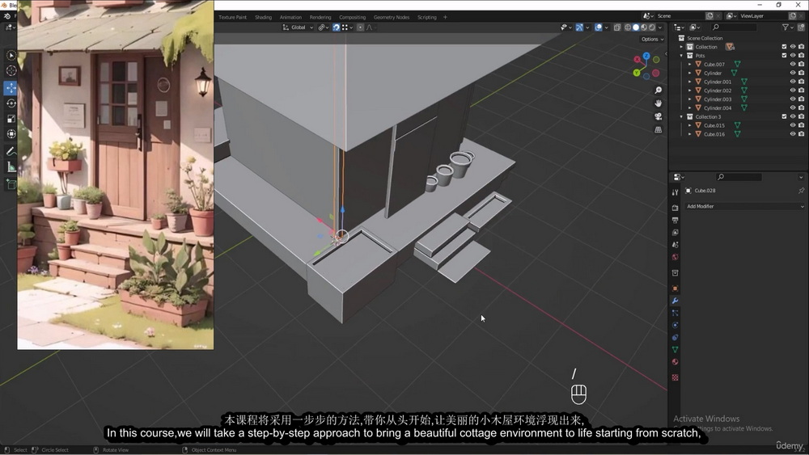Select the 3D Cursor tool

tap(11, 70)
